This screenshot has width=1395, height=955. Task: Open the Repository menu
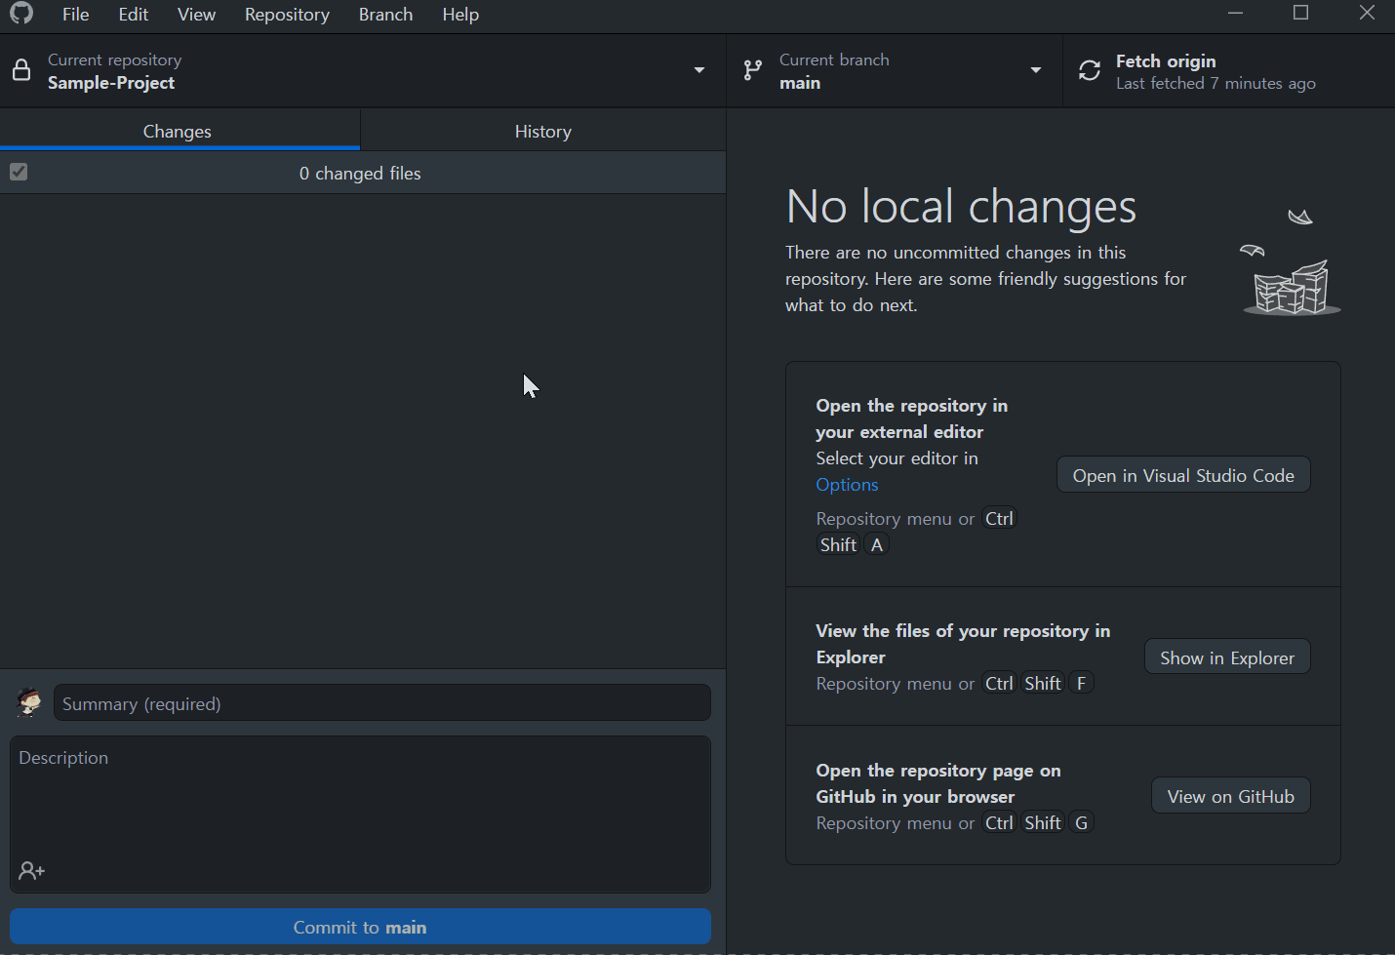pyautogui.click(x=287, y=15)
